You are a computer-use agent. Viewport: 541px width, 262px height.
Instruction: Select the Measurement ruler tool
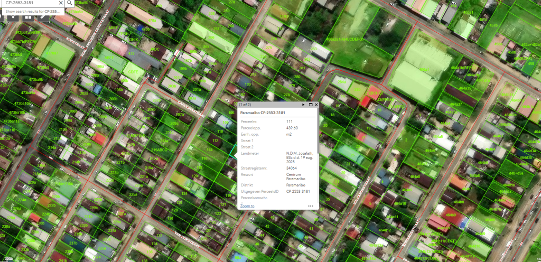pos(43,16)
